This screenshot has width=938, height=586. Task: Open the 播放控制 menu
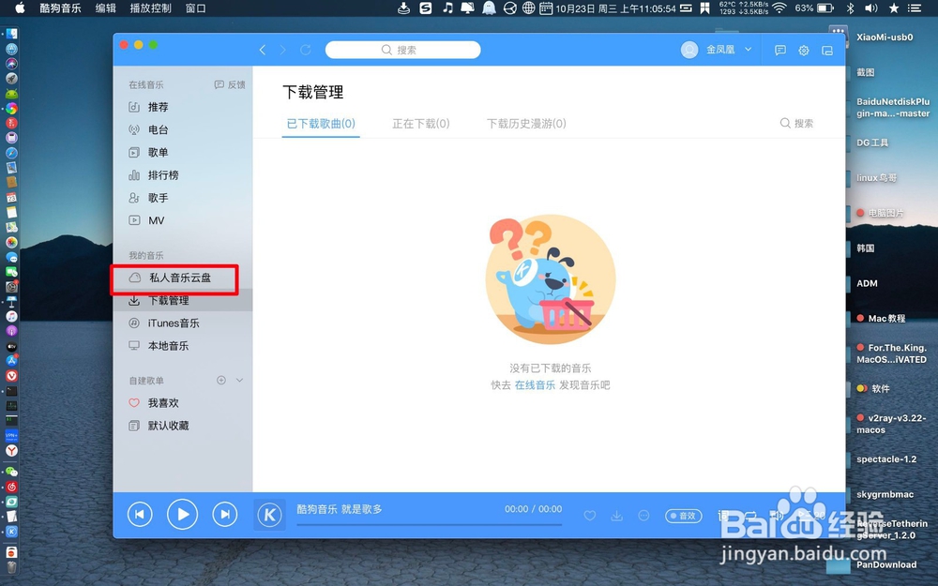click(151, 8)
